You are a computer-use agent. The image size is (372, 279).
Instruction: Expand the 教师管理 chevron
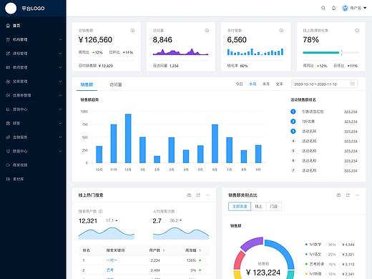point(60,67)
